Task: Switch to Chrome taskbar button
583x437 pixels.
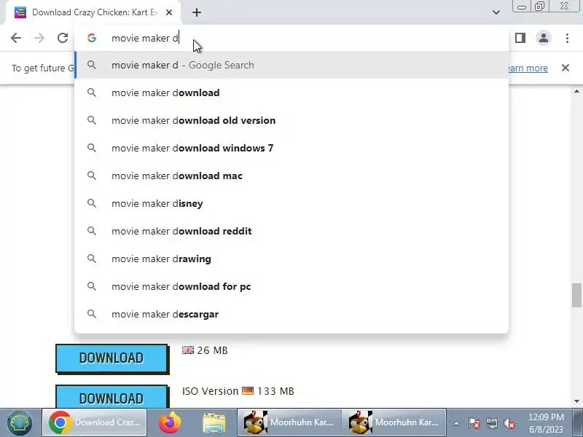Action: (x=95, y=422)
